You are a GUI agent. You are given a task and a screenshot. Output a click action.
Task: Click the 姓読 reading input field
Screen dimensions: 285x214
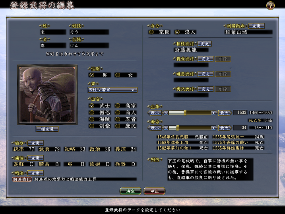[88, 32]
